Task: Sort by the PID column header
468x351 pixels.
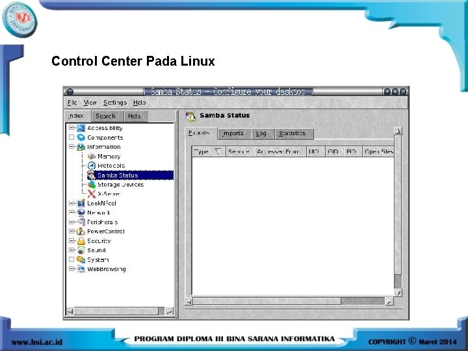Action: (x=353, y=151)
